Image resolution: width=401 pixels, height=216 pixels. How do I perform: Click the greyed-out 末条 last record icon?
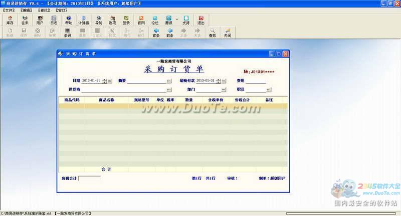point(197,33)
